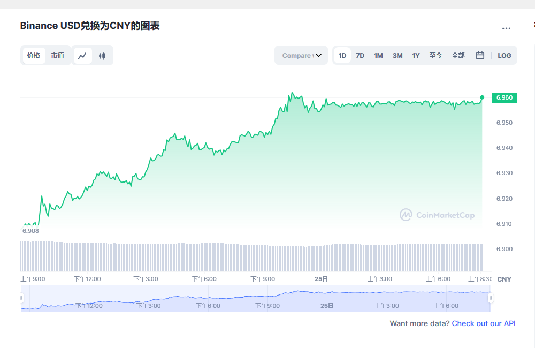
Task: Select the 全部 (all) time range
Action: (458, 55)
